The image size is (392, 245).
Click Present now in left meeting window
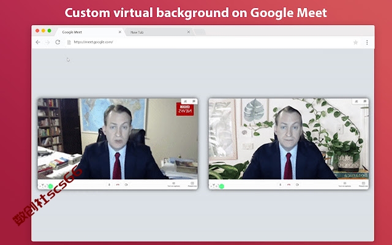coord(192,184)
